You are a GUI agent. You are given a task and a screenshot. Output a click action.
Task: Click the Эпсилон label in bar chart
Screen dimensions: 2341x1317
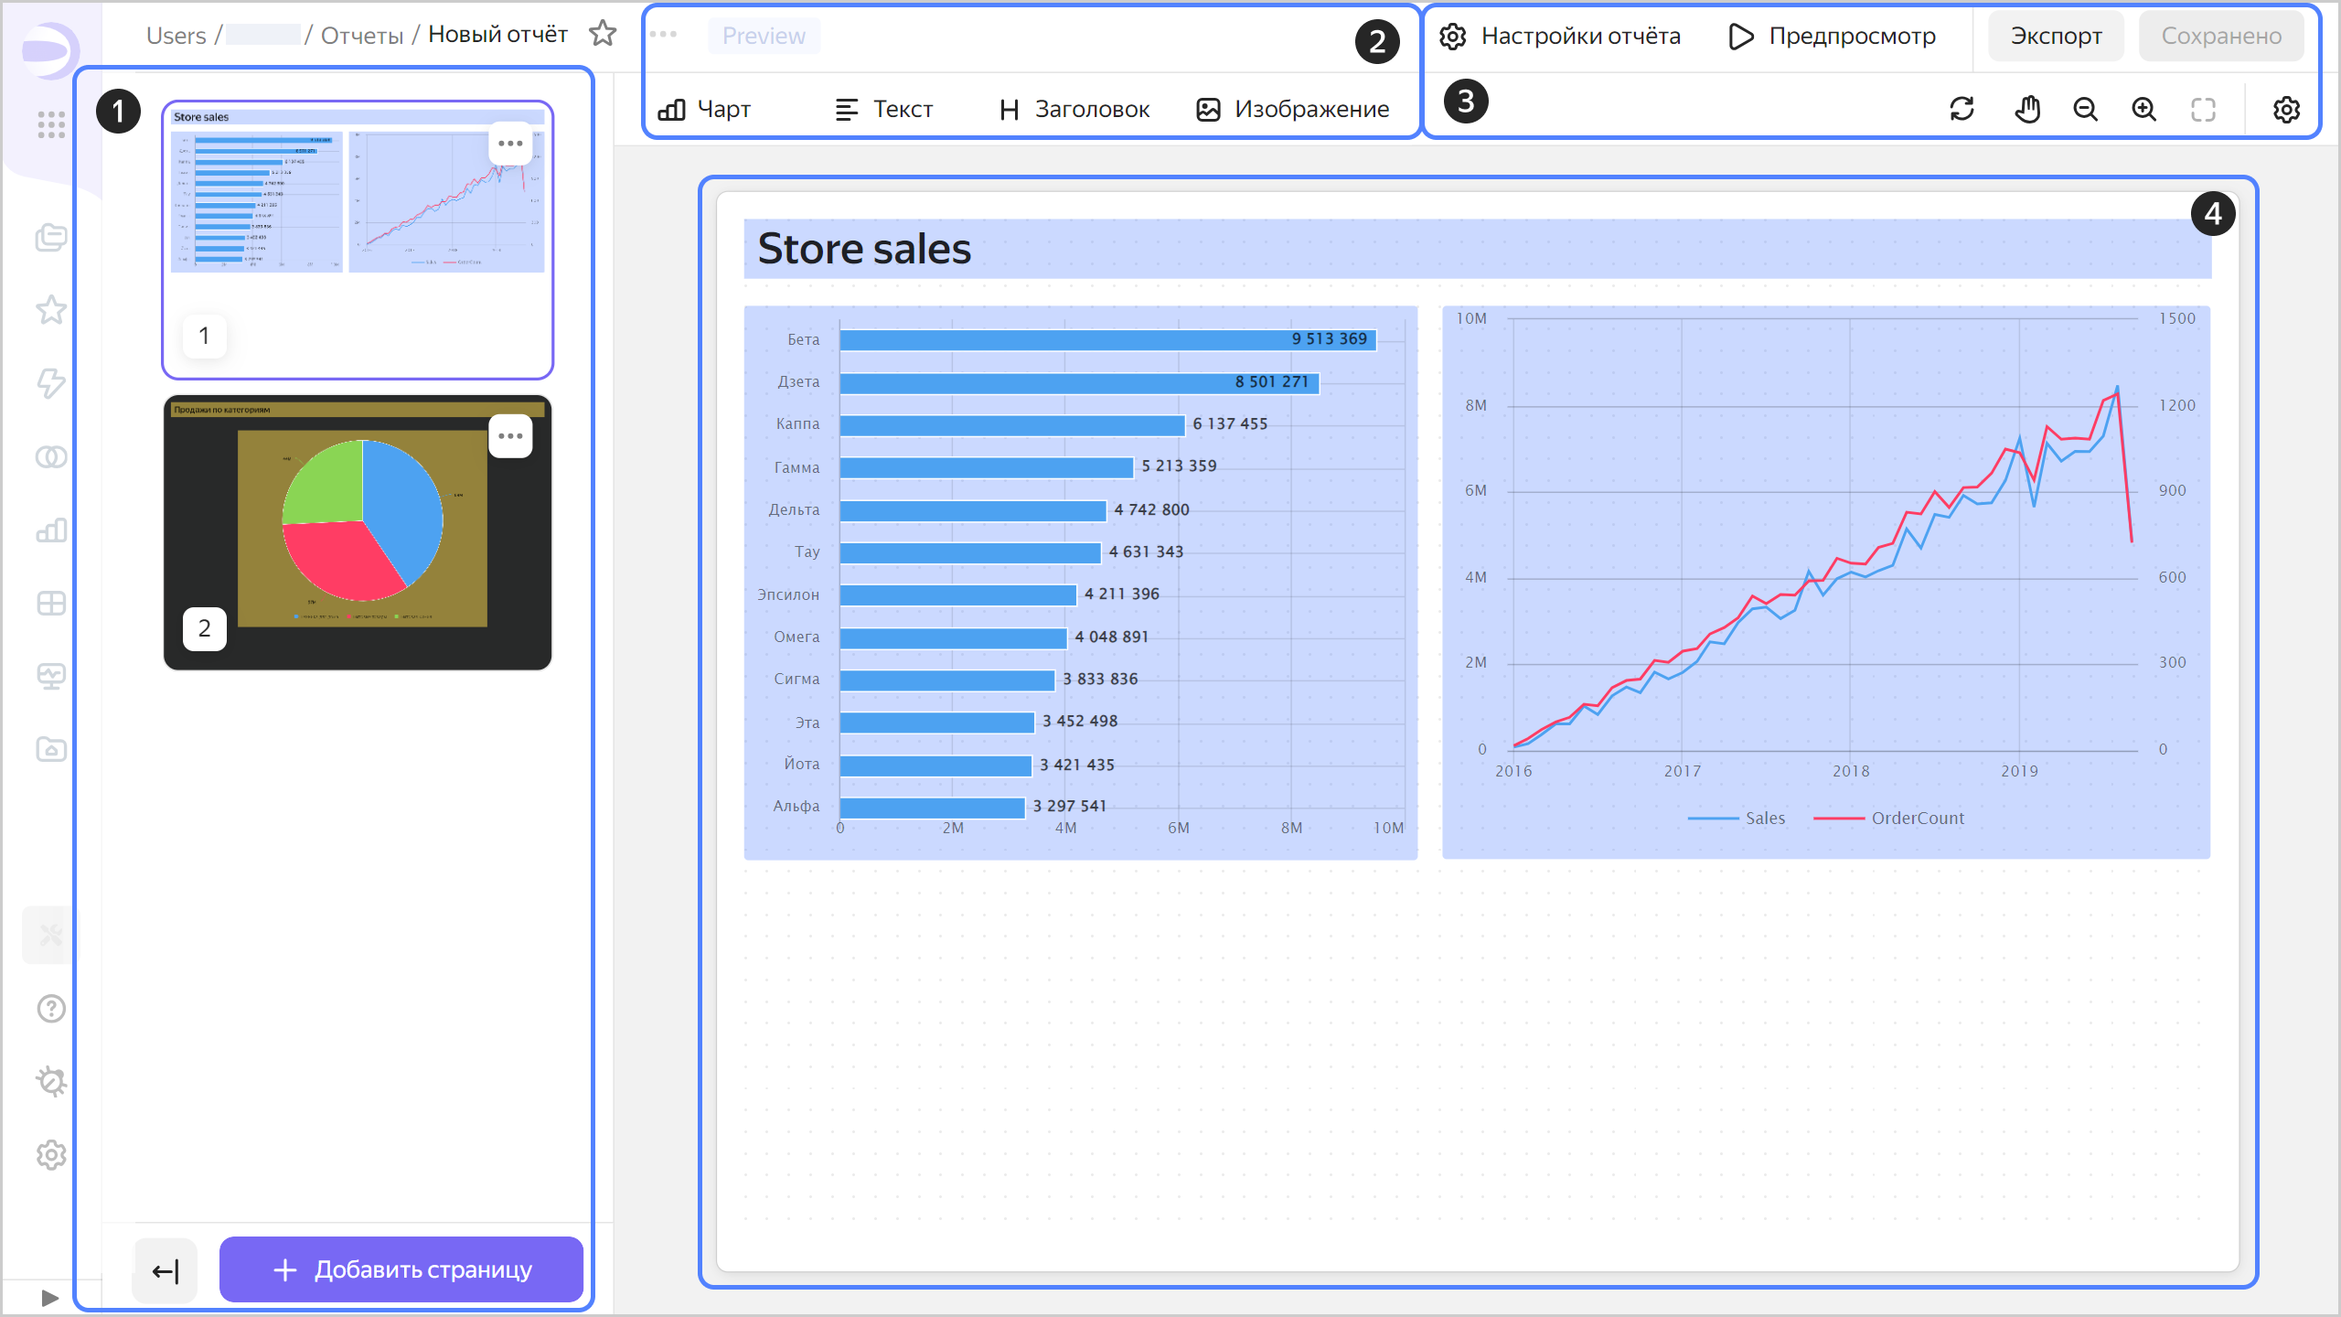coord(788,594)
